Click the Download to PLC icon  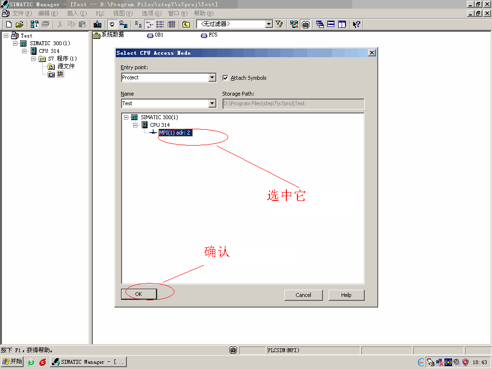tap(98, 24)
